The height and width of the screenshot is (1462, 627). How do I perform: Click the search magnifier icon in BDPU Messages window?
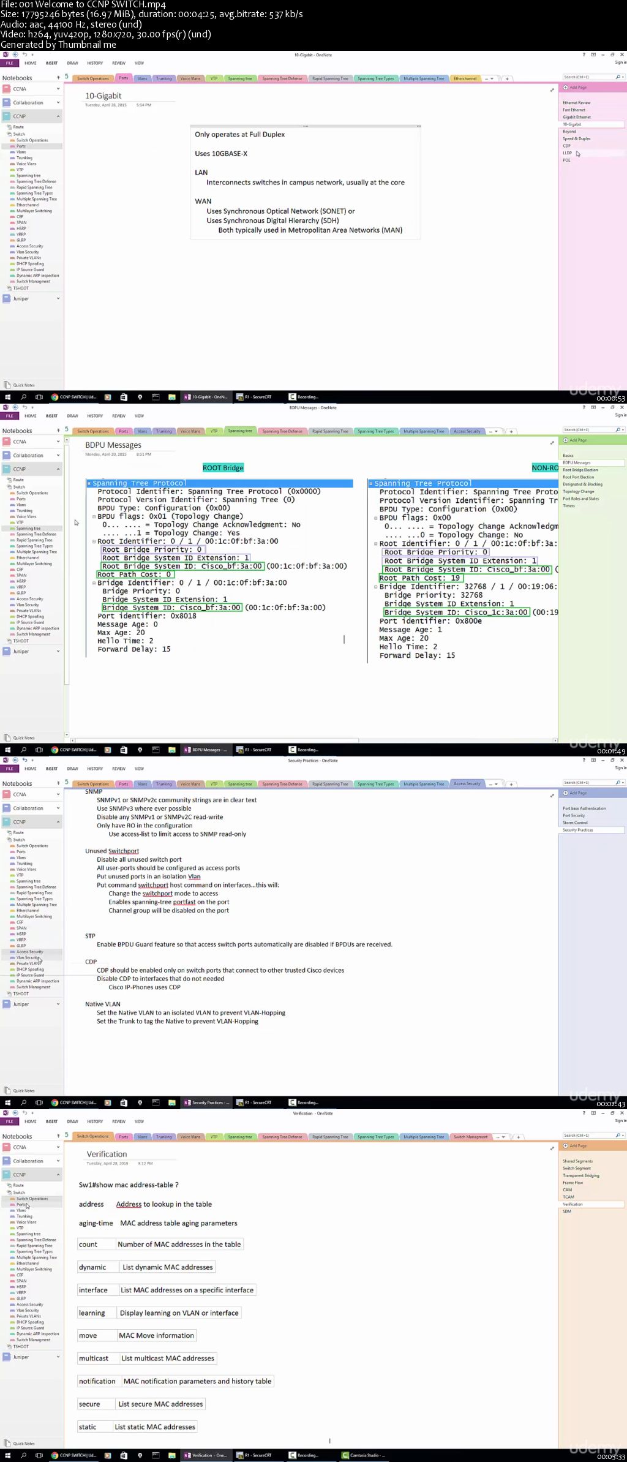point(617,430)
